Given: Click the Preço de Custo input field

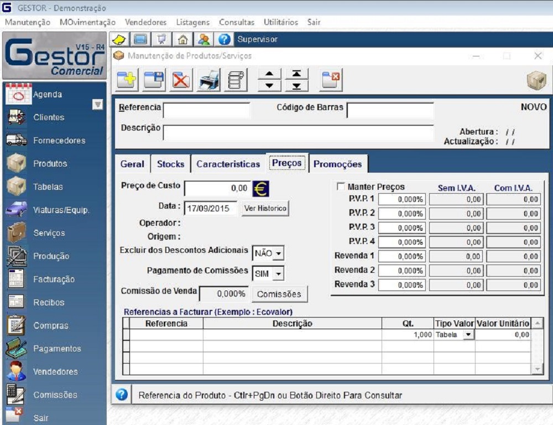Looking at the screenshot, I should (217, 188).
